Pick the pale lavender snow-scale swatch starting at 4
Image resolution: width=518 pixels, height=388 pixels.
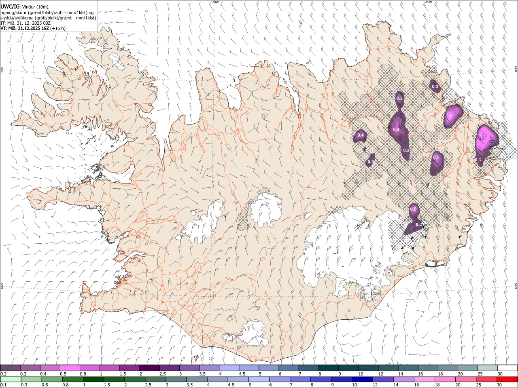(229, 368)
